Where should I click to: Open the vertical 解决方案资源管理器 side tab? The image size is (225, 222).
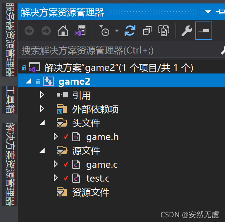10,164
